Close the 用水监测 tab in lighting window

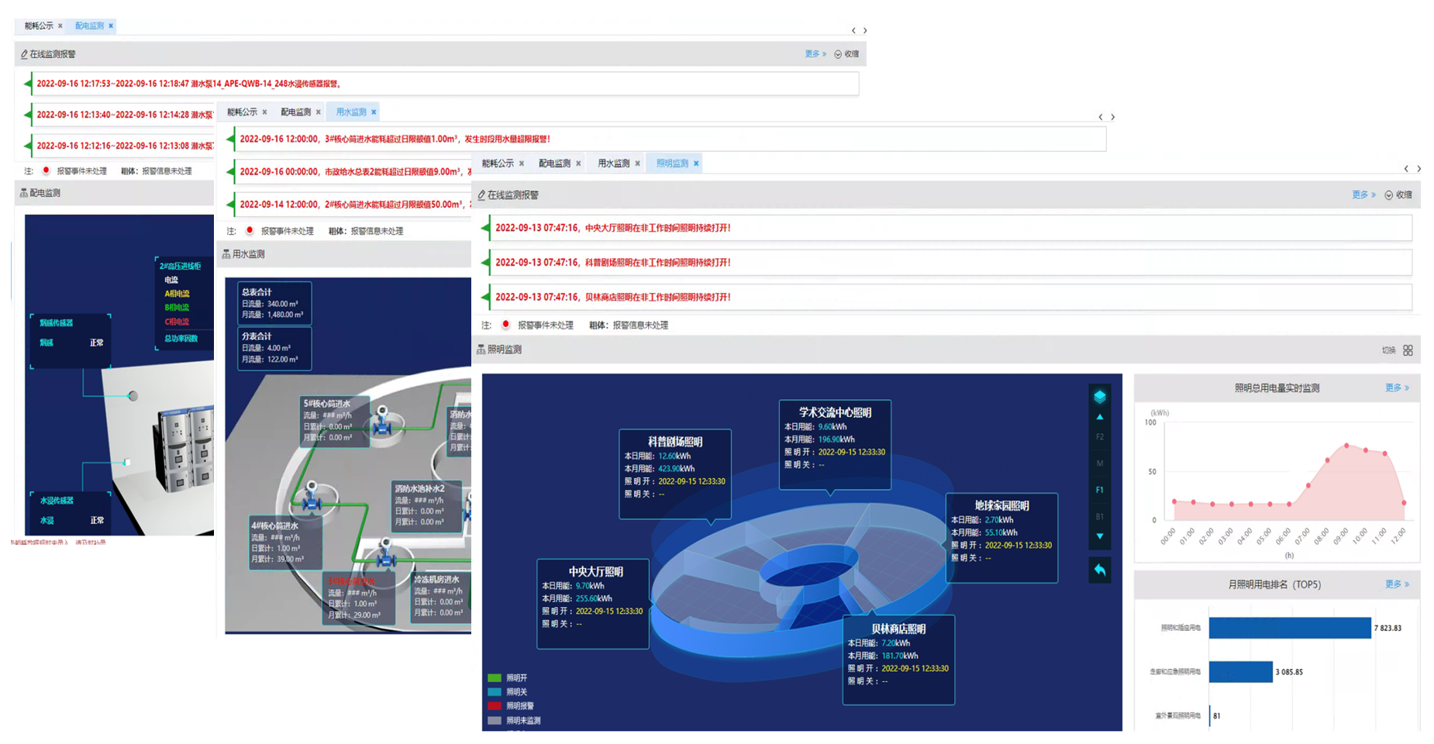click(x=637, y=164)
